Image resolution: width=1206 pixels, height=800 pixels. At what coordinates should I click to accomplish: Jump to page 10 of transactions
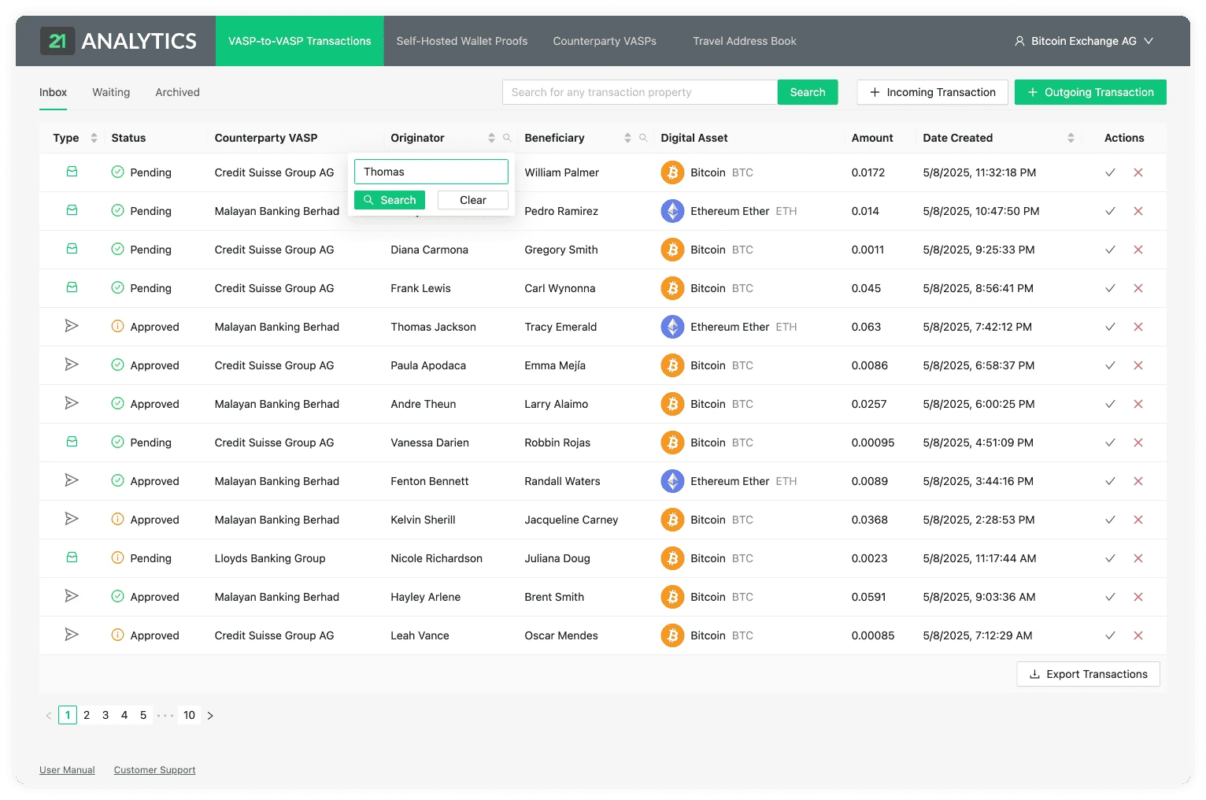189,715
